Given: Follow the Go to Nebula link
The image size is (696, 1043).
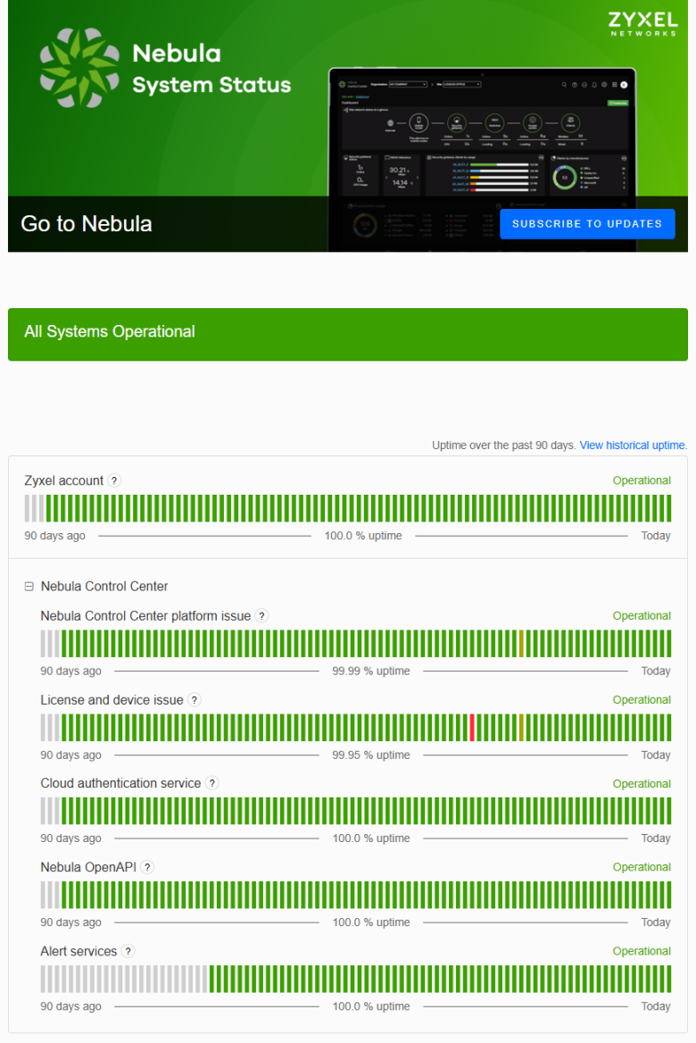Looking at the screenshot, I should coord(87,224).
